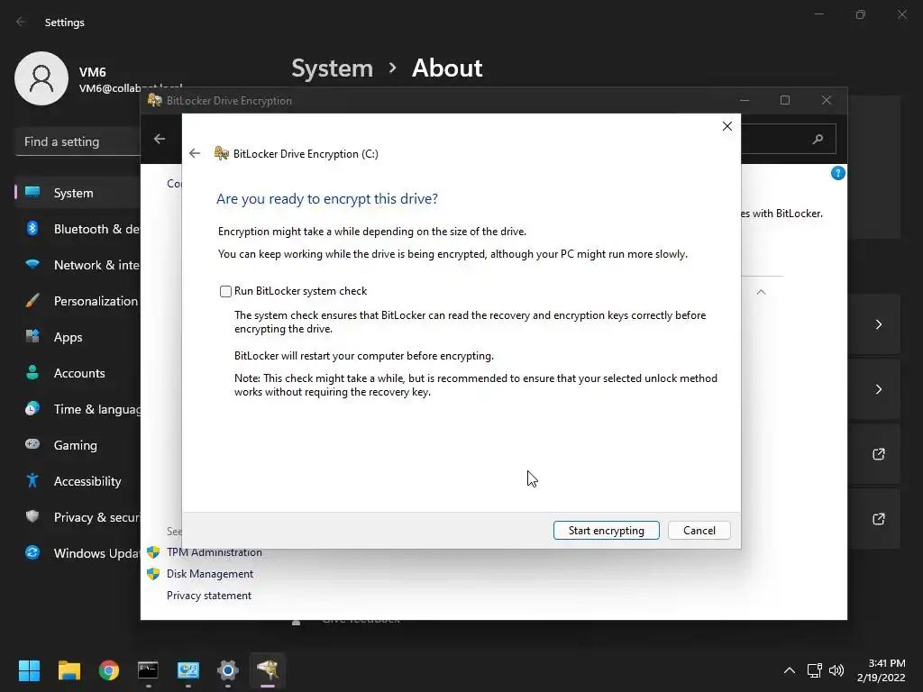Open Bluetooth & devices settings
Viewport: 923px width, 692px height.
tap(78, 229)
